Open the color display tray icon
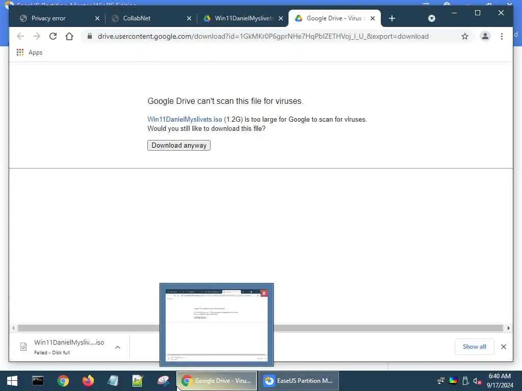The image size is (522, 391). (453, 381)
